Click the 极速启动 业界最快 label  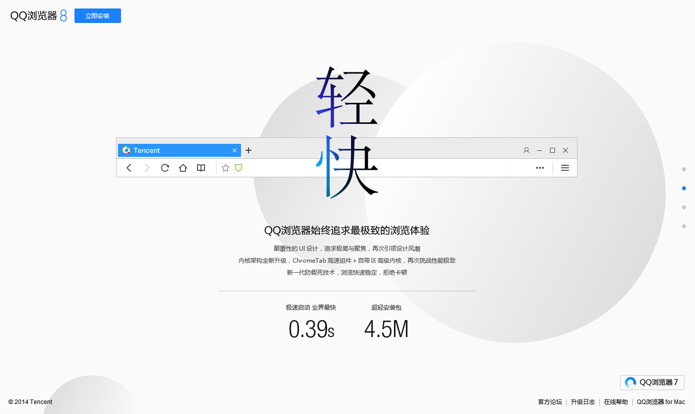click(x=311, y=308)
